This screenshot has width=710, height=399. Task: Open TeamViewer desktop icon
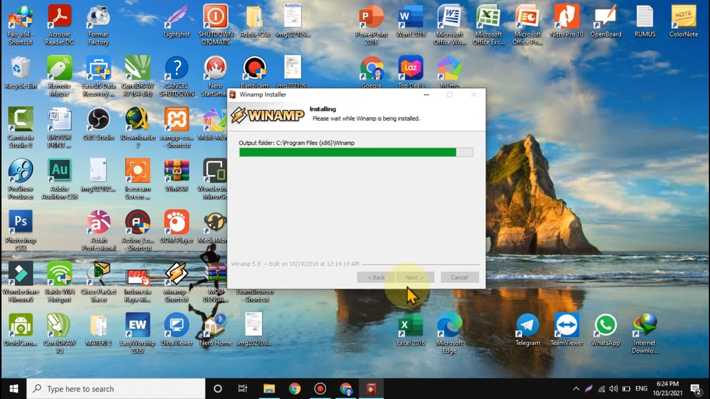point(566,330)
